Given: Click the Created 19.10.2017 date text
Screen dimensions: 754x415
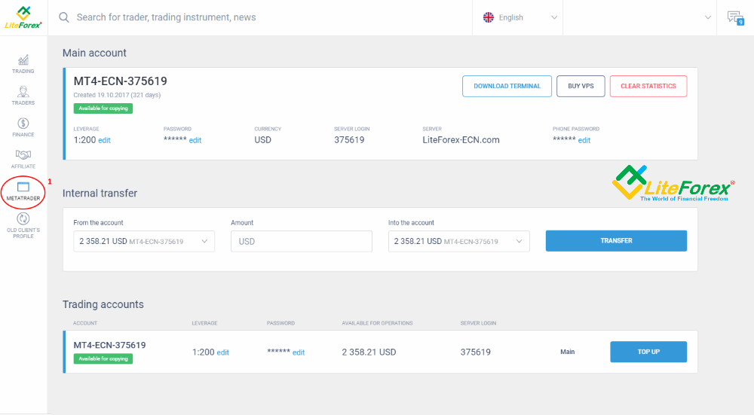Looking at the screenshot, I should 117,95.
